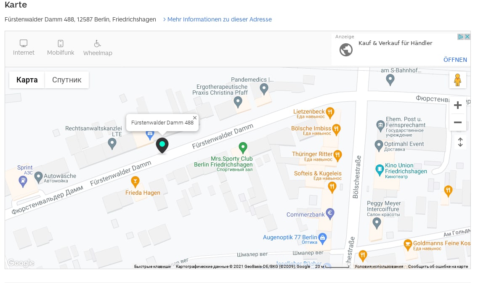
Task: Close the Fürstenwalder Damm 488 info bubble
Action: pos(195,118)
